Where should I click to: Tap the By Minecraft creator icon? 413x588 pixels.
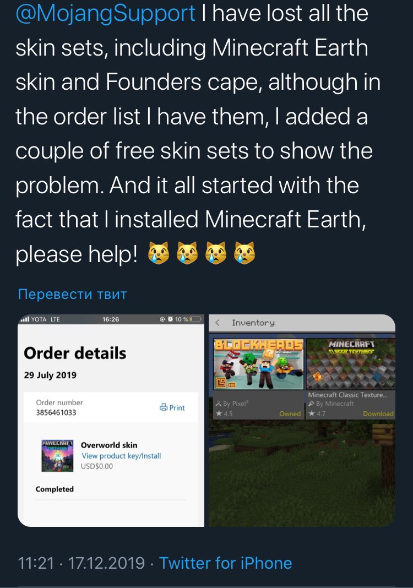(x=311, y=404)
